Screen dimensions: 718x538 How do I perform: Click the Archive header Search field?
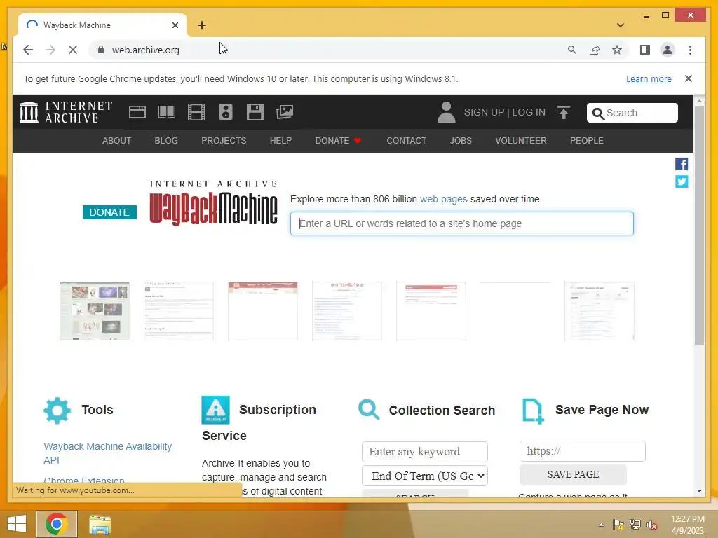pos(632,113)
